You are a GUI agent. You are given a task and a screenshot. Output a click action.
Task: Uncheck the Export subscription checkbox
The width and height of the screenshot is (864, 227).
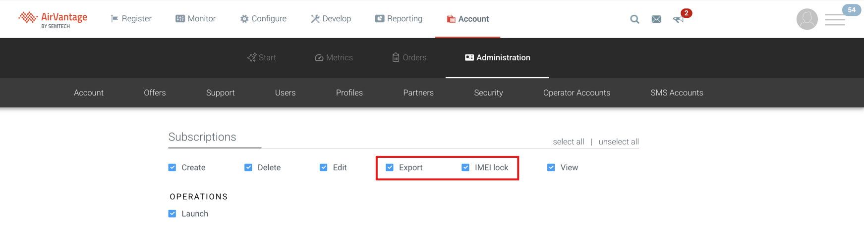(390, 168)
